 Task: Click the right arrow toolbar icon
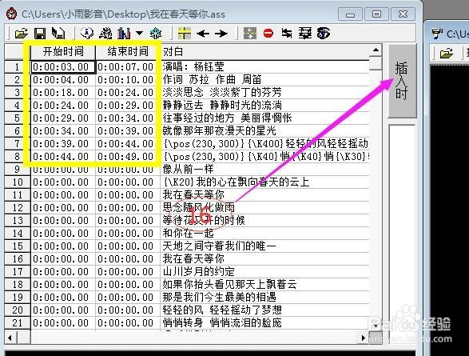221,34
